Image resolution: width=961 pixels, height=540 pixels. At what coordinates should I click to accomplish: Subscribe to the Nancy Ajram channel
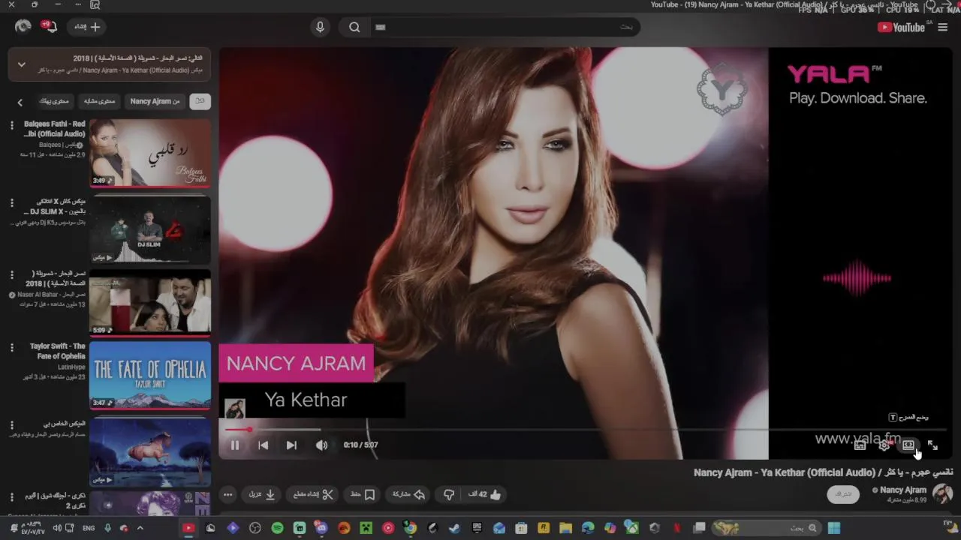pyautogui.click(x=843, y=494)
